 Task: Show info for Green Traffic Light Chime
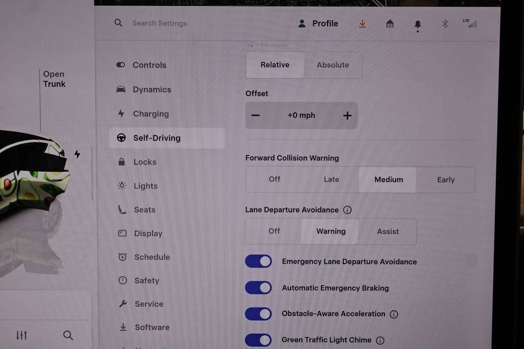pos(380,340)
